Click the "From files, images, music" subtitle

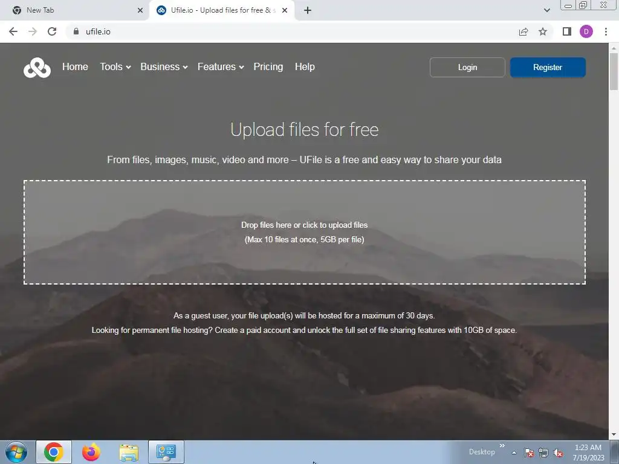coord(305,159)
